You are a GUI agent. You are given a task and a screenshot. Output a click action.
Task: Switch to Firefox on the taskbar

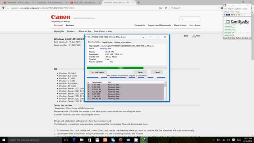tap(121, 140)
